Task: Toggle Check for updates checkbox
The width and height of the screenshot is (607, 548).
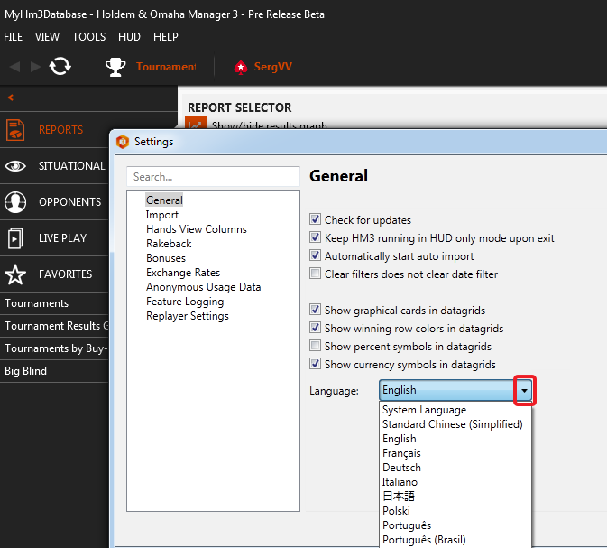Action: [x=315, y=219]
